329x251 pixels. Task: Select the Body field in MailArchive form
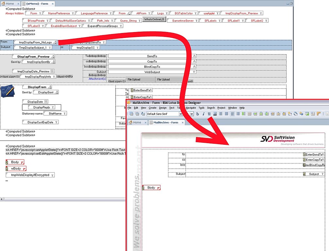[x=151, y=188]
